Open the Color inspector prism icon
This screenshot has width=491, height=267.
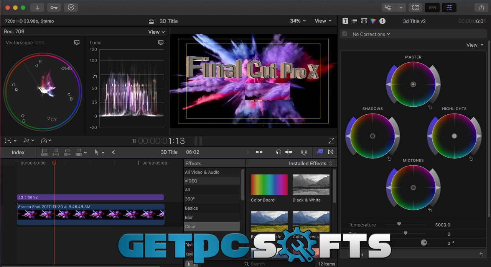click(373, 21)
